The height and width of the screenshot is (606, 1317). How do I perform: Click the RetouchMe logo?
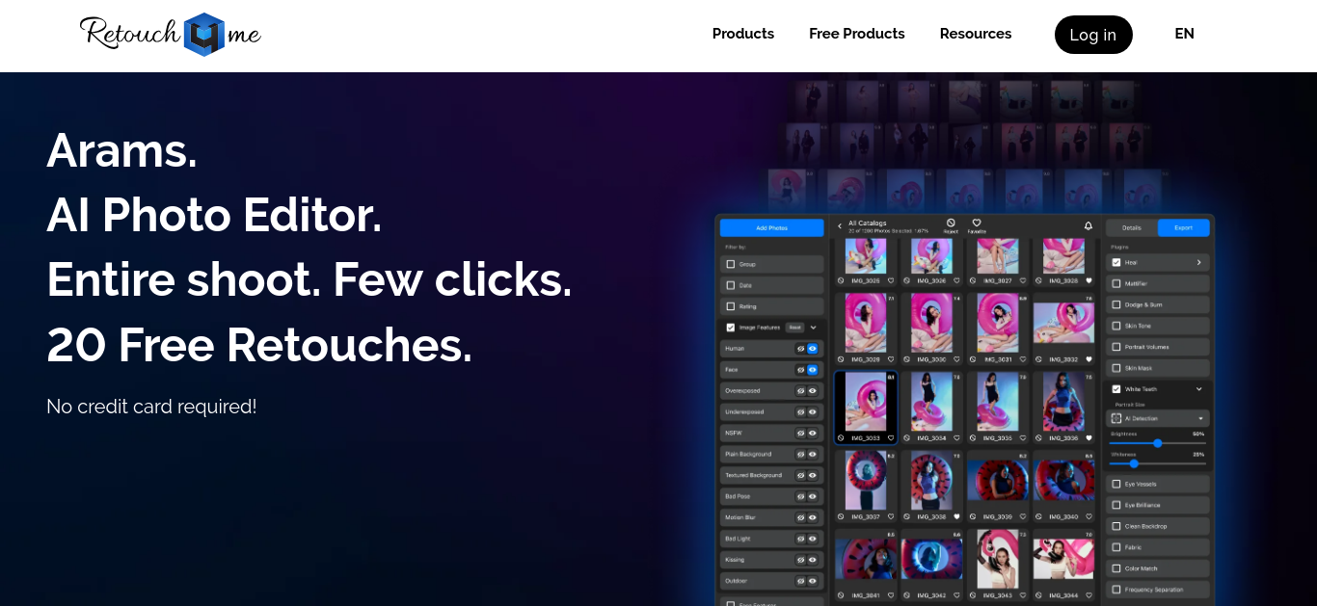[170, 35]
